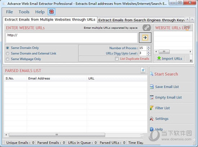
Task: Click the email export icon in Parsed Emails header
Action: pos(143,71)
